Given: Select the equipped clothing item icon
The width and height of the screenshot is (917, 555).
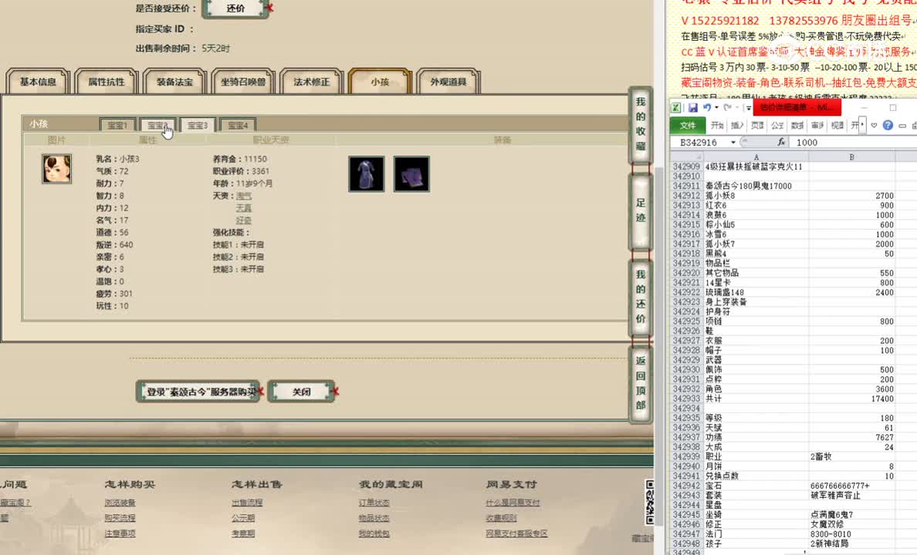Looking at the screenshot, I should pos(366,174).
